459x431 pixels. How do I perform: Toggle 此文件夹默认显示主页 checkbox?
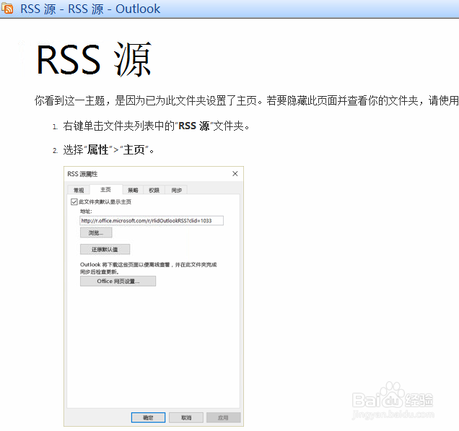click(x=74, y=201)
